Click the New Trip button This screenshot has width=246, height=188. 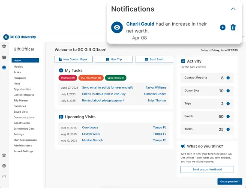click(x=114, y=59)
